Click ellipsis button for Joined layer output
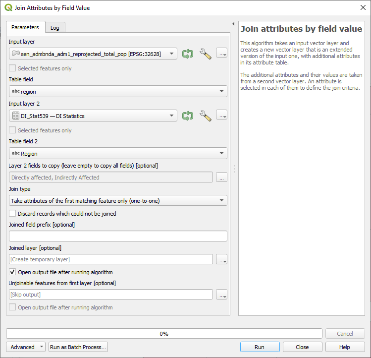Image resolution: width=371 pixels, height=358 pixels. [x=221, y=259]
